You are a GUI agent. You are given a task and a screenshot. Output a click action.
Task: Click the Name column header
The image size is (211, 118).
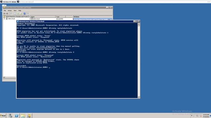point(43,17)
